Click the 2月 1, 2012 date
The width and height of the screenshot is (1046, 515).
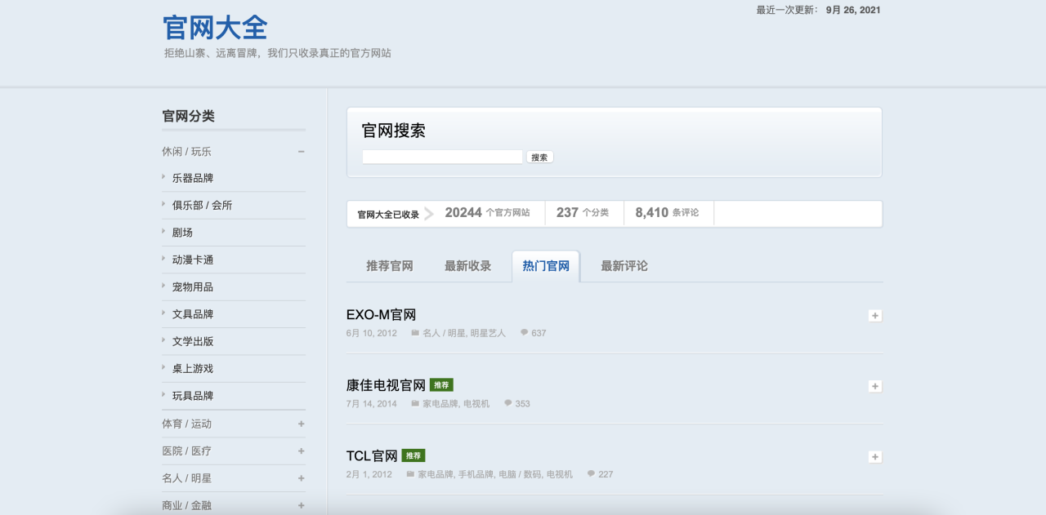click(369, 474)
